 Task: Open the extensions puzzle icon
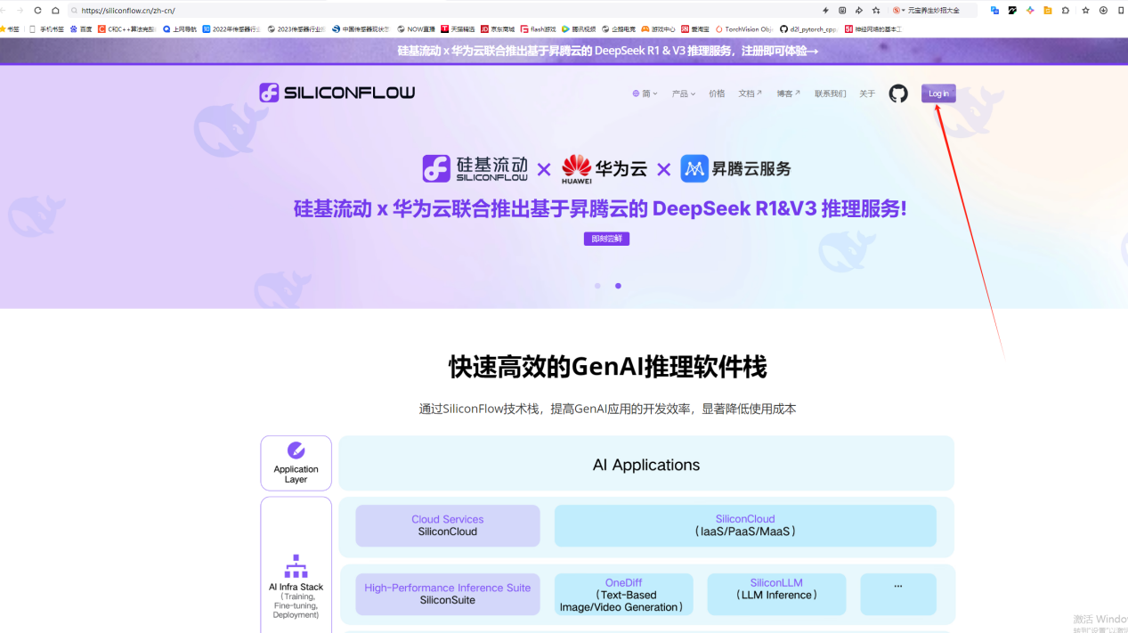1065,10
